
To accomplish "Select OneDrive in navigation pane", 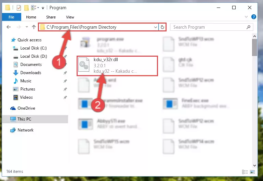I will point(26,108).
